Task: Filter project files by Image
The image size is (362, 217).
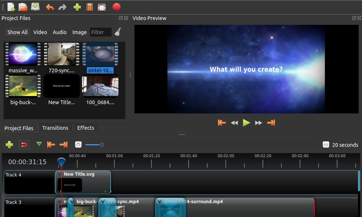Action: (79, 32)
